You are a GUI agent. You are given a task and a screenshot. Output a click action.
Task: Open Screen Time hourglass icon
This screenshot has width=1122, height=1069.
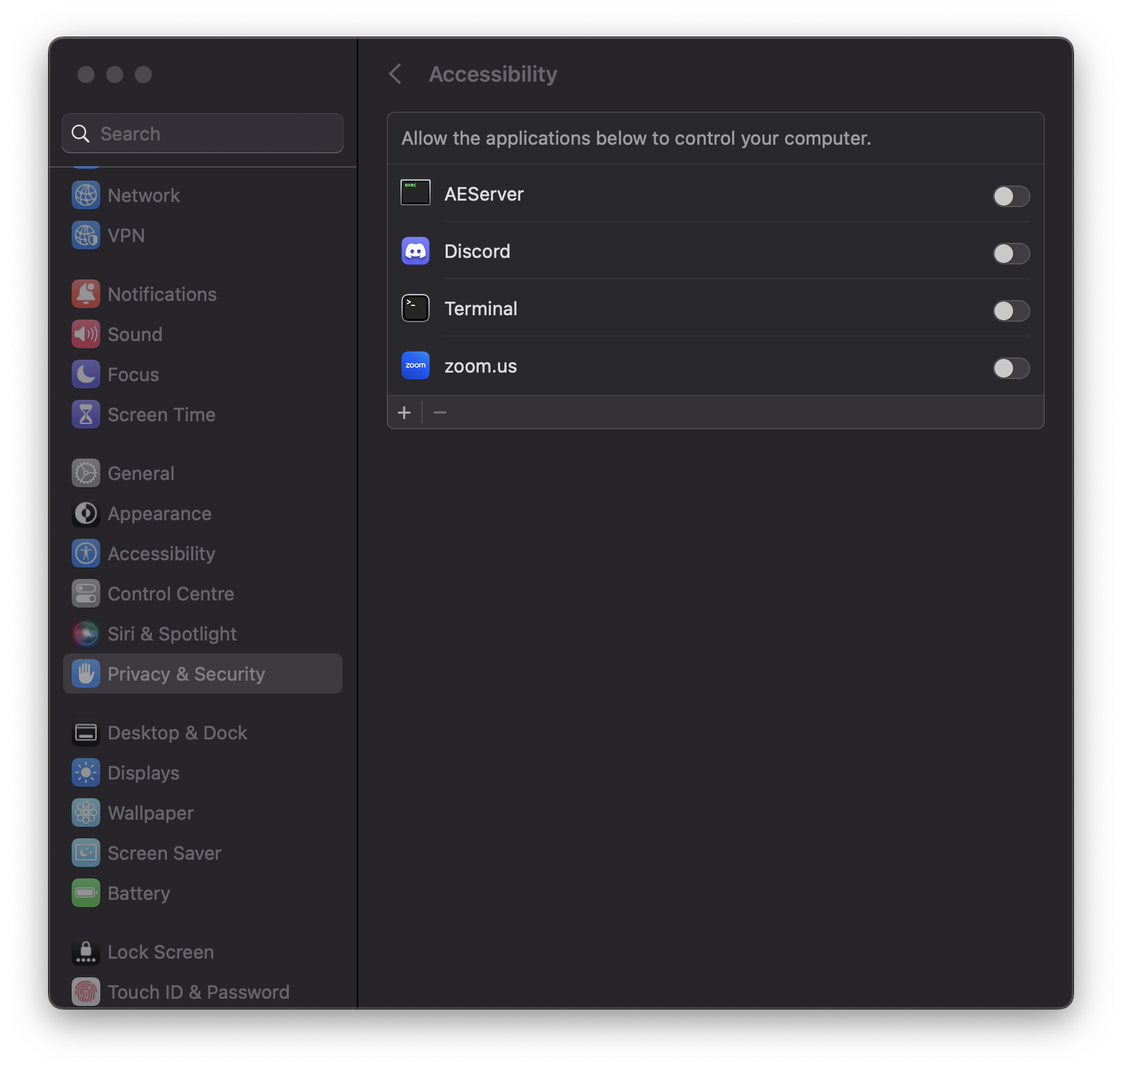[x=85, y=414]
